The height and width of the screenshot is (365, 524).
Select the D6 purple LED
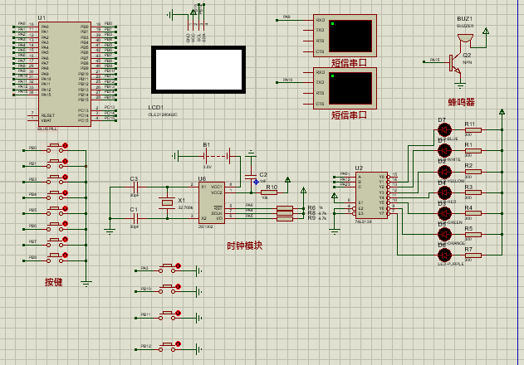(x=444, y=255)
